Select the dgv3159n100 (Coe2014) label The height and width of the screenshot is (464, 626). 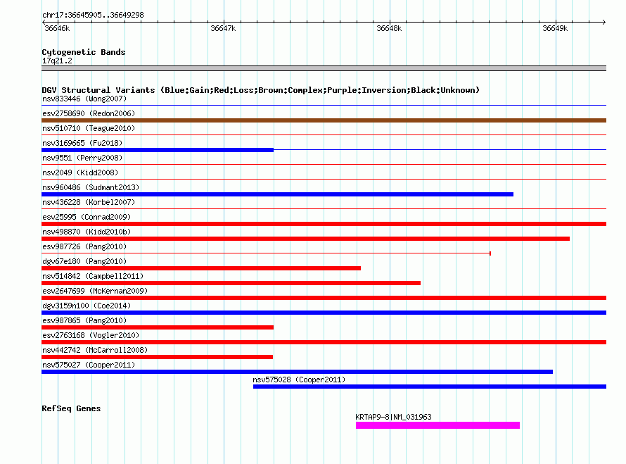click(87, 306)
